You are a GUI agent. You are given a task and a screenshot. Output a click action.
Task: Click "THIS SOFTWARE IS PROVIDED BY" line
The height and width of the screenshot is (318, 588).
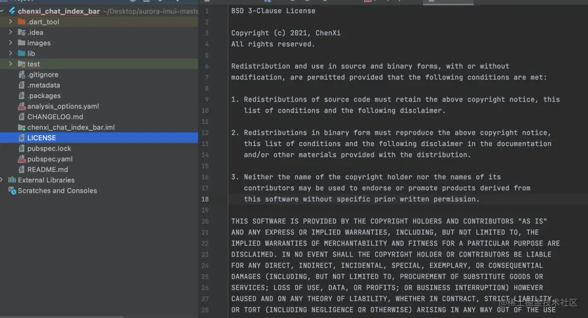389,221
